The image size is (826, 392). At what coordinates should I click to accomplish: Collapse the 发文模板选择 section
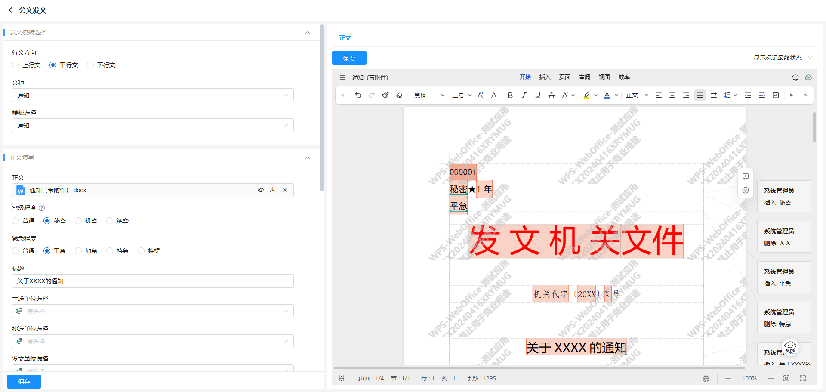[308, 33]
